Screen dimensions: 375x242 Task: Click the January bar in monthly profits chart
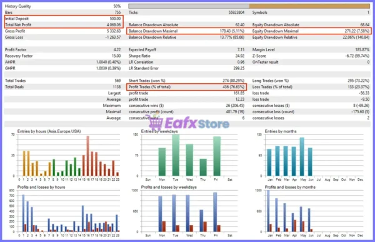pos(268,211)
